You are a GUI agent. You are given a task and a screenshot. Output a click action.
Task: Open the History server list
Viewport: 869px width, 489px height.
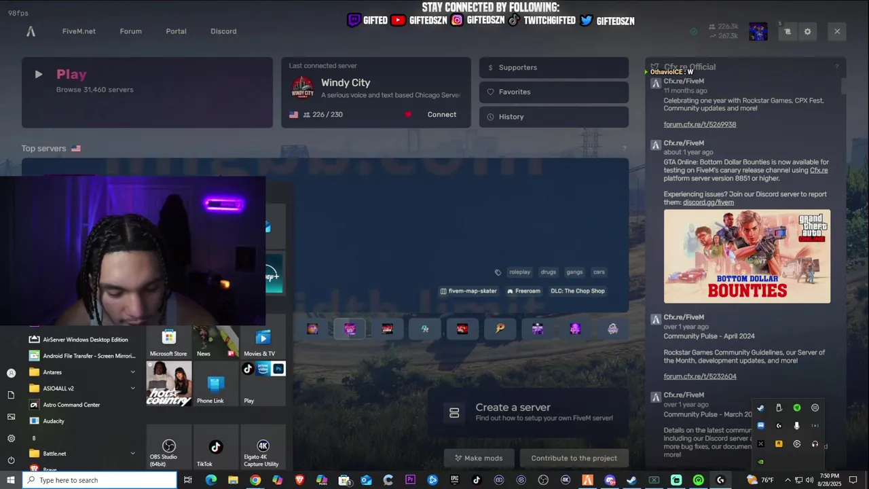(554, 117)
